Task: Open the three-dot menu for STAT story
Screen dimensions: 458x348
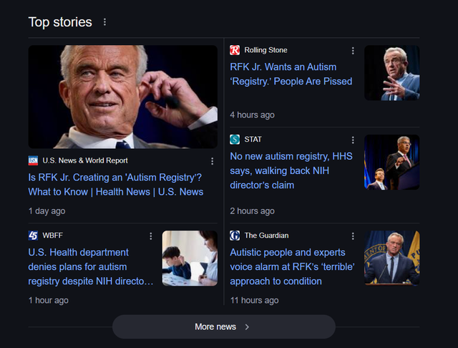Action: pyautogui.click(x=353, y=140)
